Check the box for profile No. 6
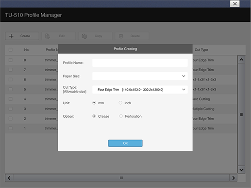The width and height of the screenshot is (251, 188). [11, 79]
